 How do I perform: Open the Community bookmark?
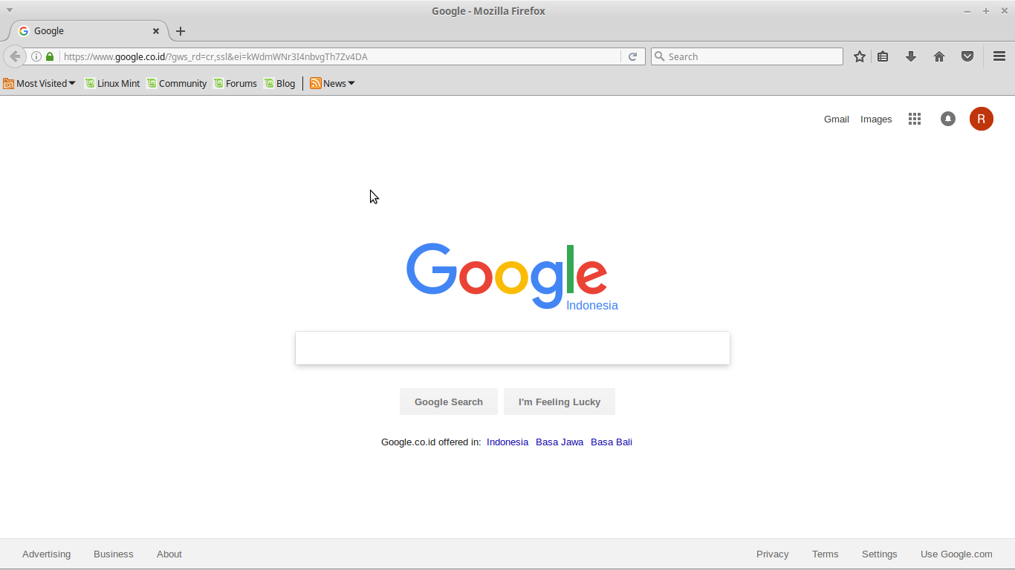pos(177,83)
